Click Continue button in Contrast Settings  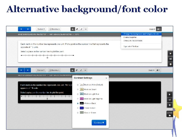(99, 123)
